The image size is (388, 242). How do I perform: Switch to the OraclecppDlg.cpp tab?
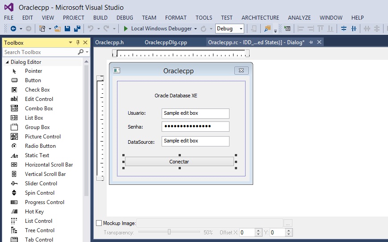[166, 42]
